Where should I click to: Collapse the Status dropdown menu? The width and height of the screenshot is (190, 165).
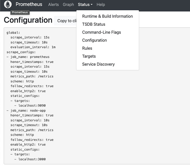click(x=85, y=4)
